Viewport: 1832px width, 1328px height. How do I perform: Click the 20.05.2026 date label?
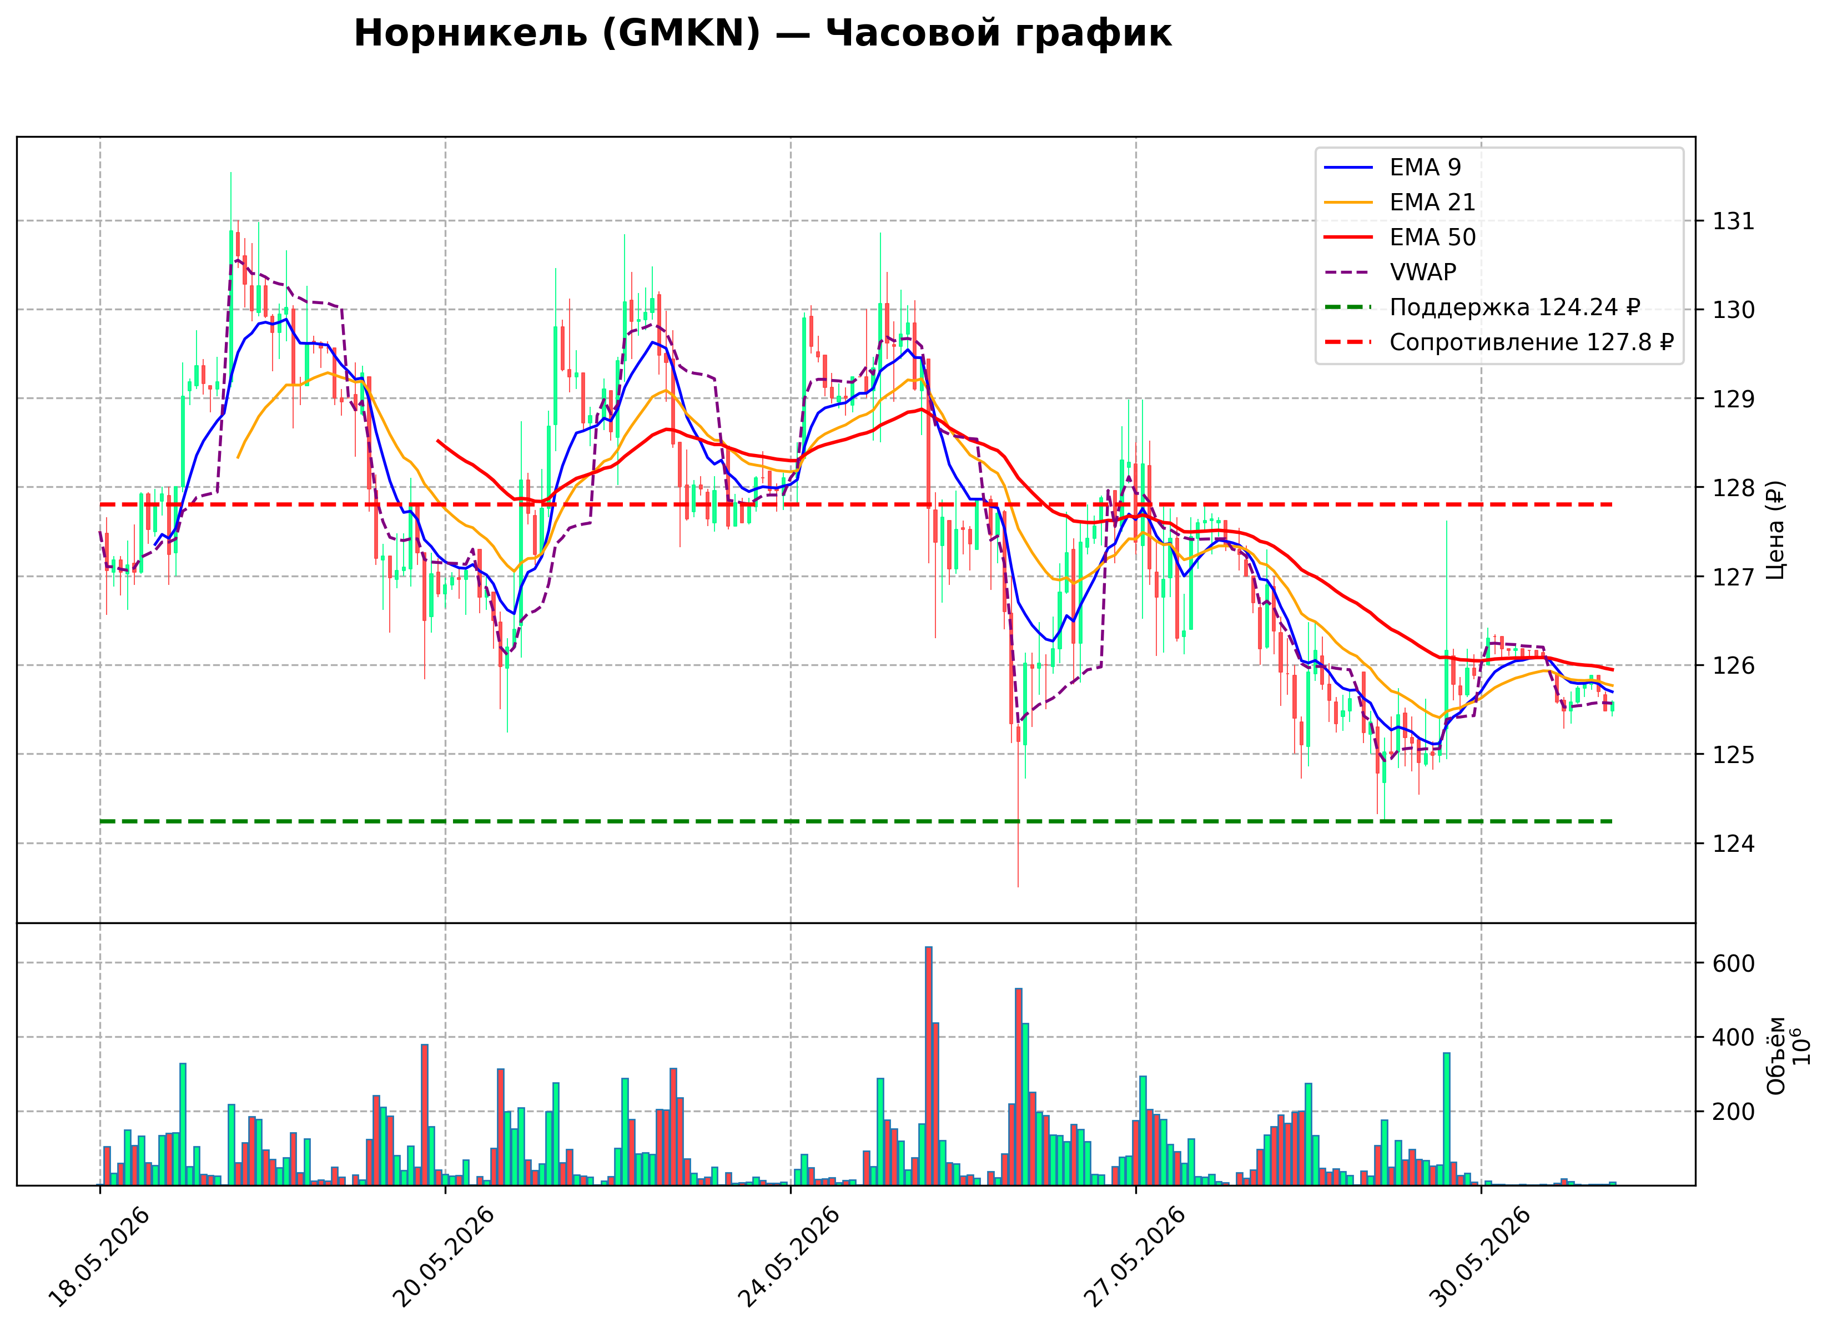click(x=444, y=1256)
